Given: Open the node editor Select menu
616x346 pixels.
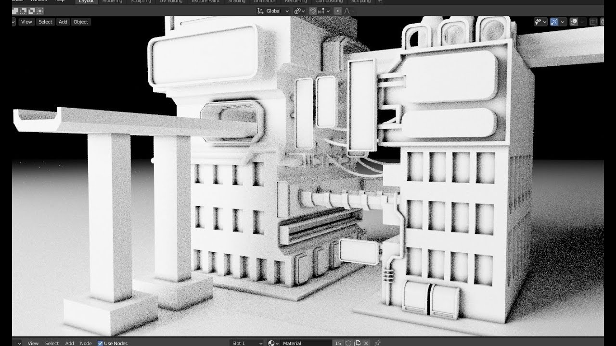Looking at the screenshot, I should (x=52, y=343).
